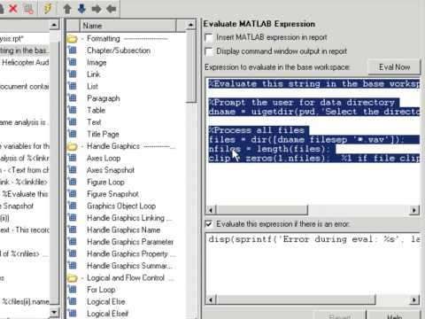Select the Logical Else component icon
Image resolution: width=425 pixels, height=319 pixels.
[x=72, y=301]
